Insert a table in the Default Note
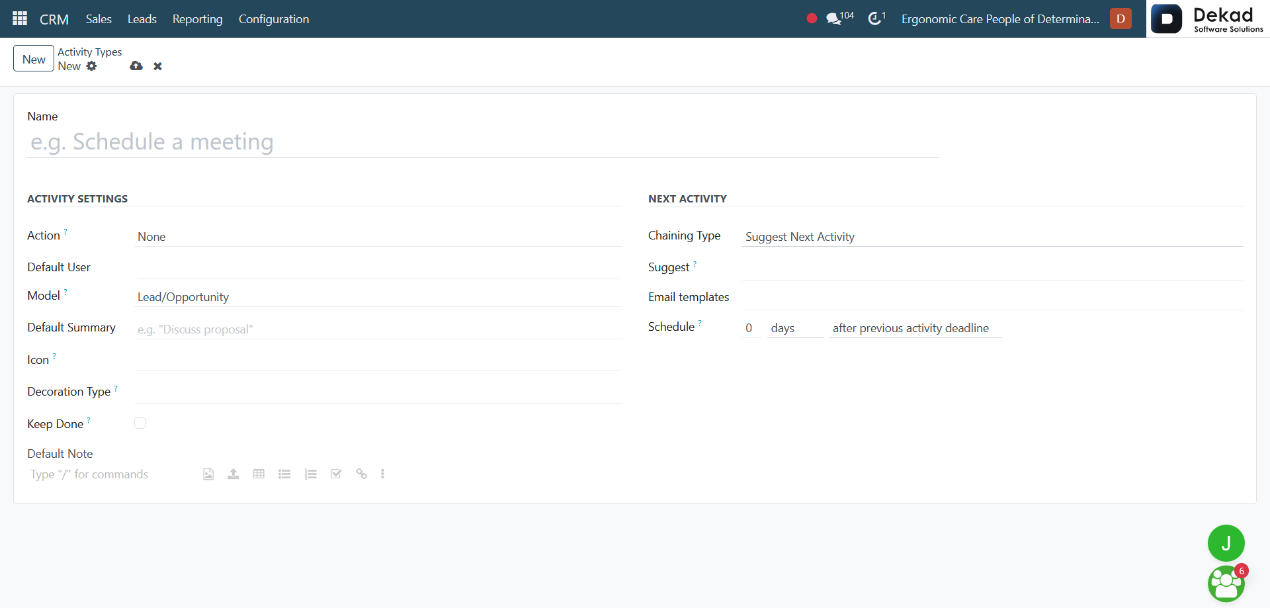 (x=259, y=474)
